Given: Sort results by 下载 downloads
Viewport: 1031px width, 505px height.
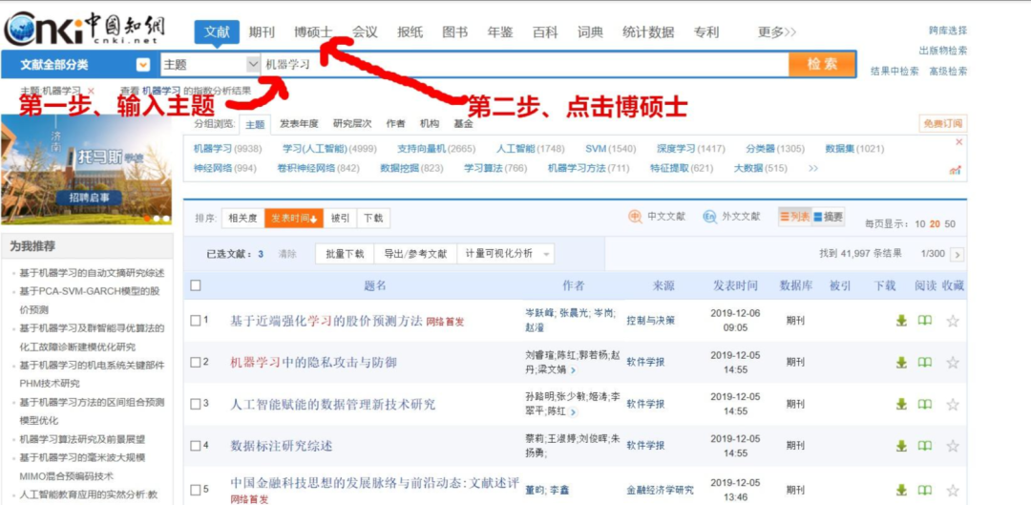Looking at the screenshot, I should 373,219.
